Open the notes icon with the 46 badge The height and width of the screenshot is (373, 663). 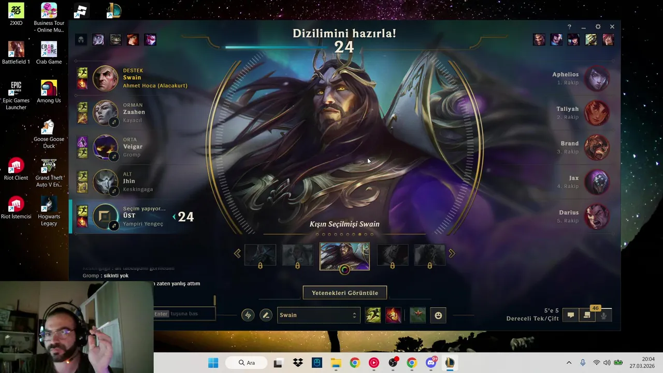pos(587,314)
